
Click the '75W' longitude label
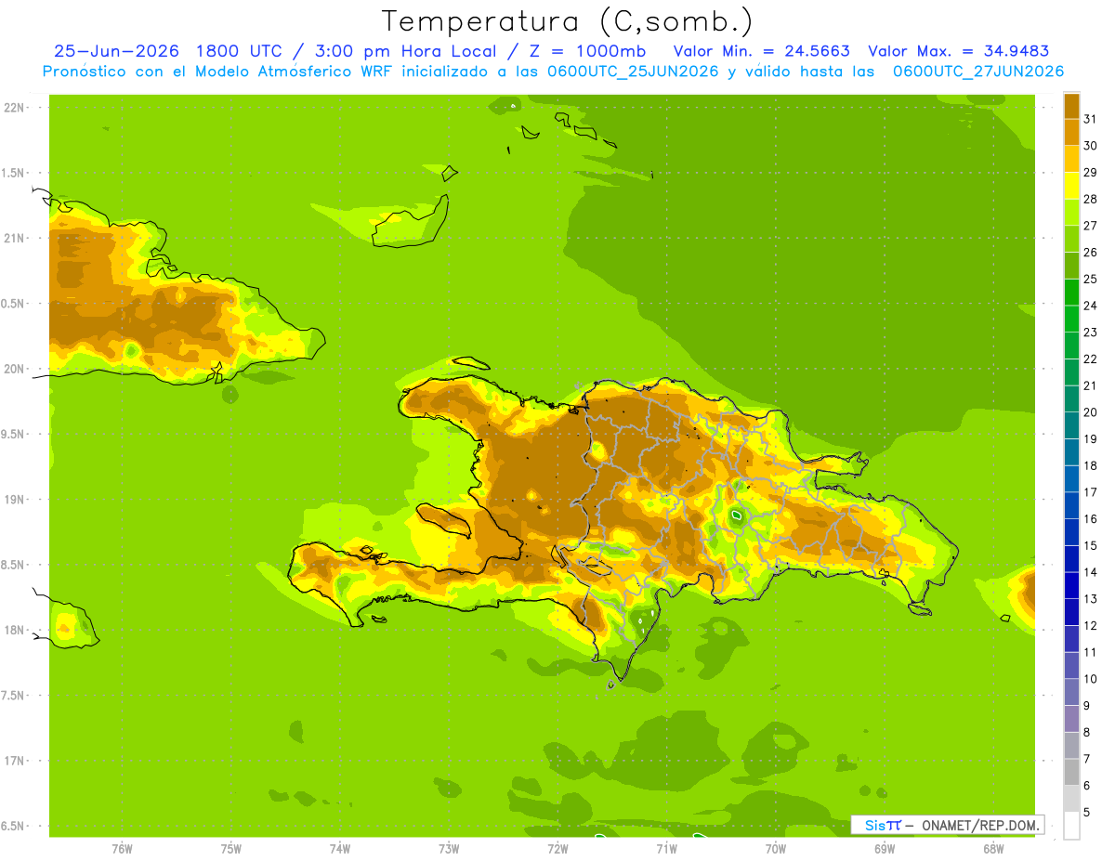[231, 848]
